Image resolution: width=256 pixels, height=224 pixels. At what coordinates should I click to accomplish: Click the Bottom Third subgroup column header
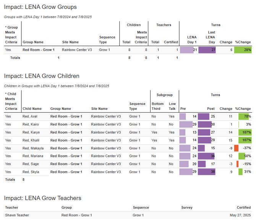[x=157, y=106]
